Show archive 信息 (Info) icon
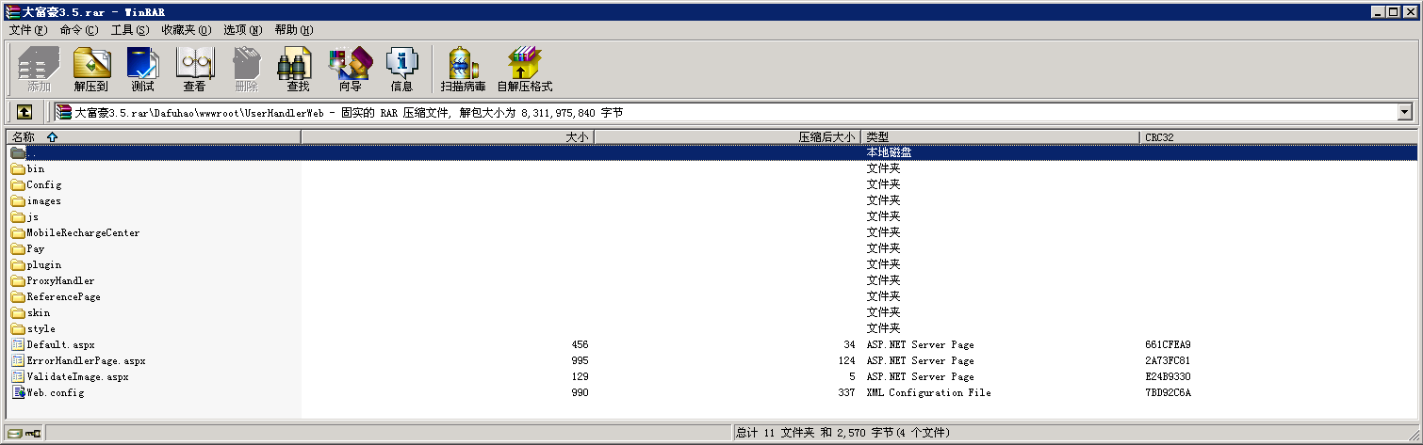 (401, 69)
